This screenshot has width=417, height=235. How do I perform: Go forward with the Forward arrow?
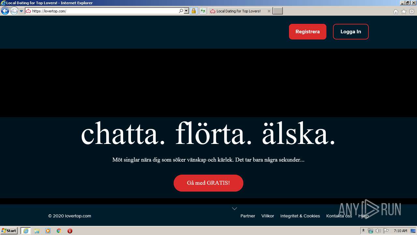click(x=14, y=11)
